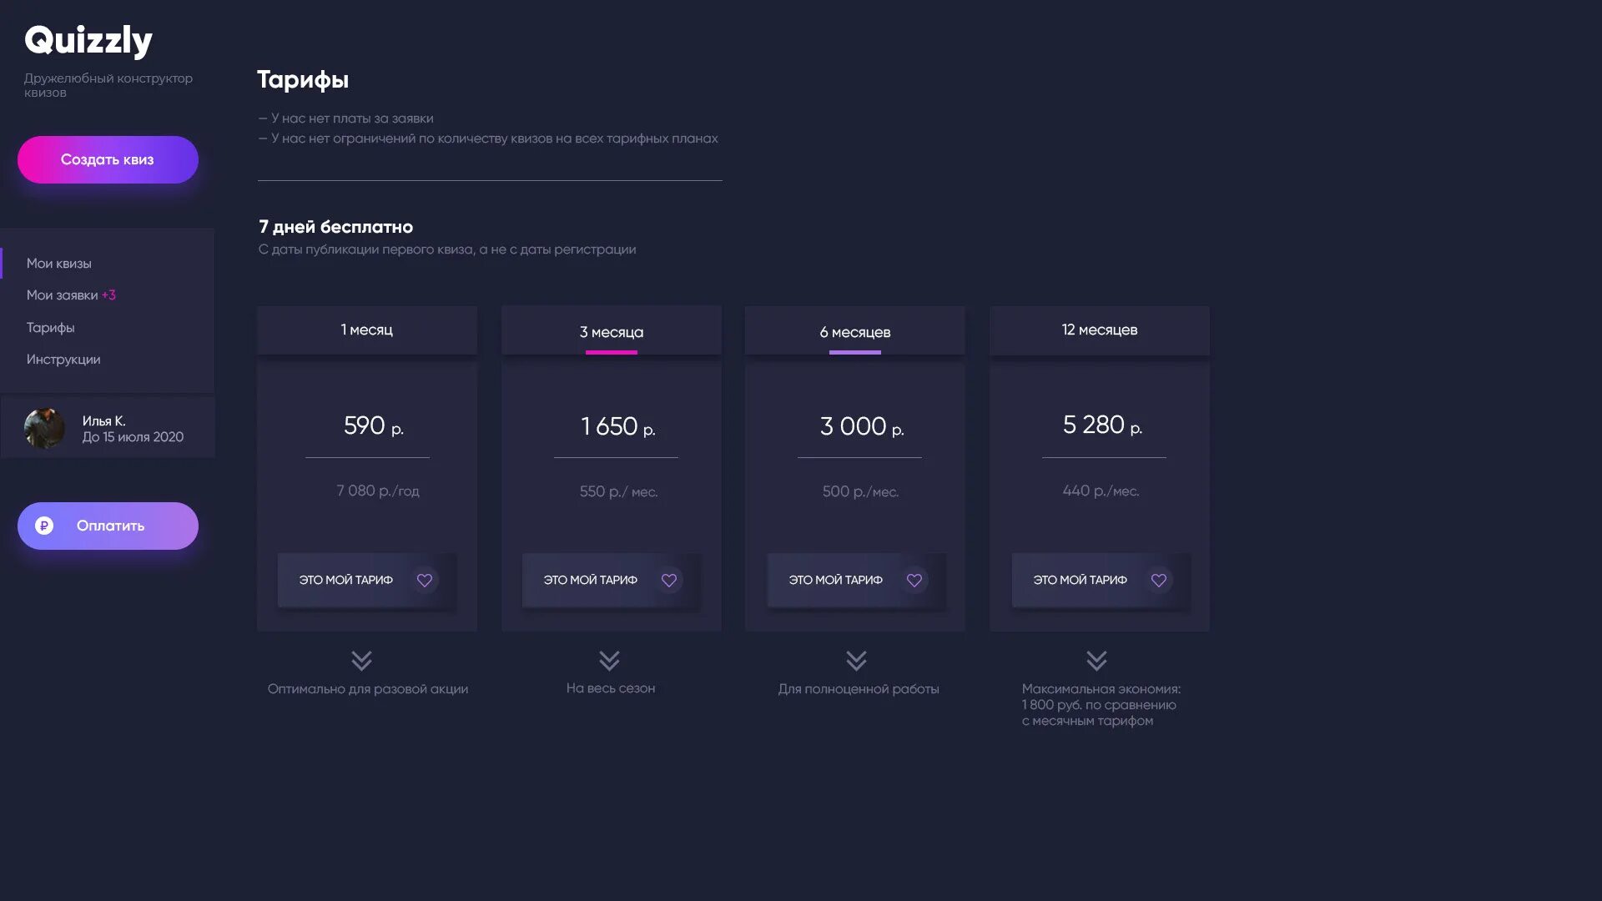Select the 6 месяцев tariff tab
The height and width of the screenshot is (901, 1602).
point(855,332)
